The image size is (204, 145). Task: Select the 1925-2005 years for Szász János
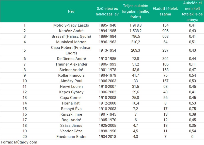click(x=107, y=126)
